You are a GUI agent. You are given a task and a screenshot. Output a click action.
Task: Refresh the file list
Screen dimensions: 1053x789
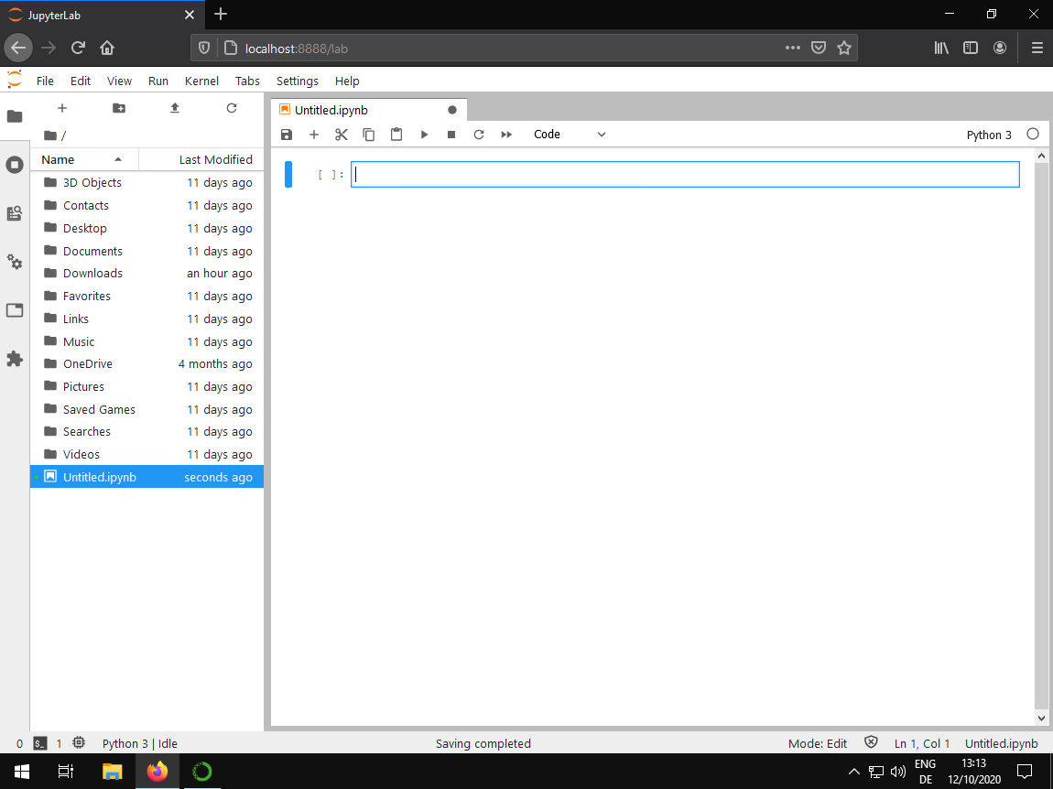pos(232,108)
